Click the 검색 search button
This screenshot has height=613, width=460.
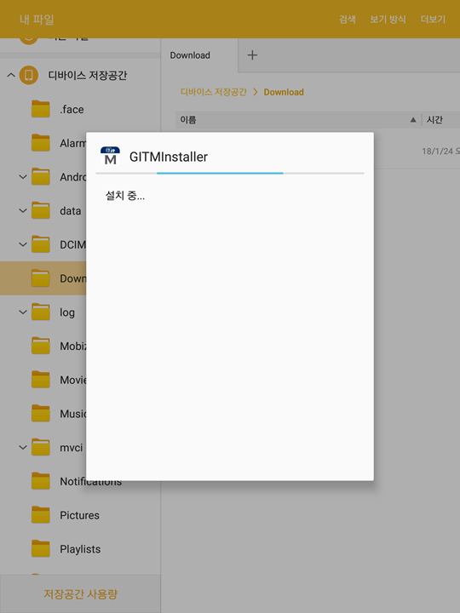[x=348, y=19]
